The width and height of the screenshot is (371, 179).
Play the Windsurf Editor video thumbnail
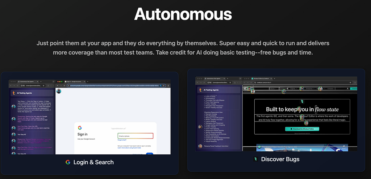[x=302, y=148]
